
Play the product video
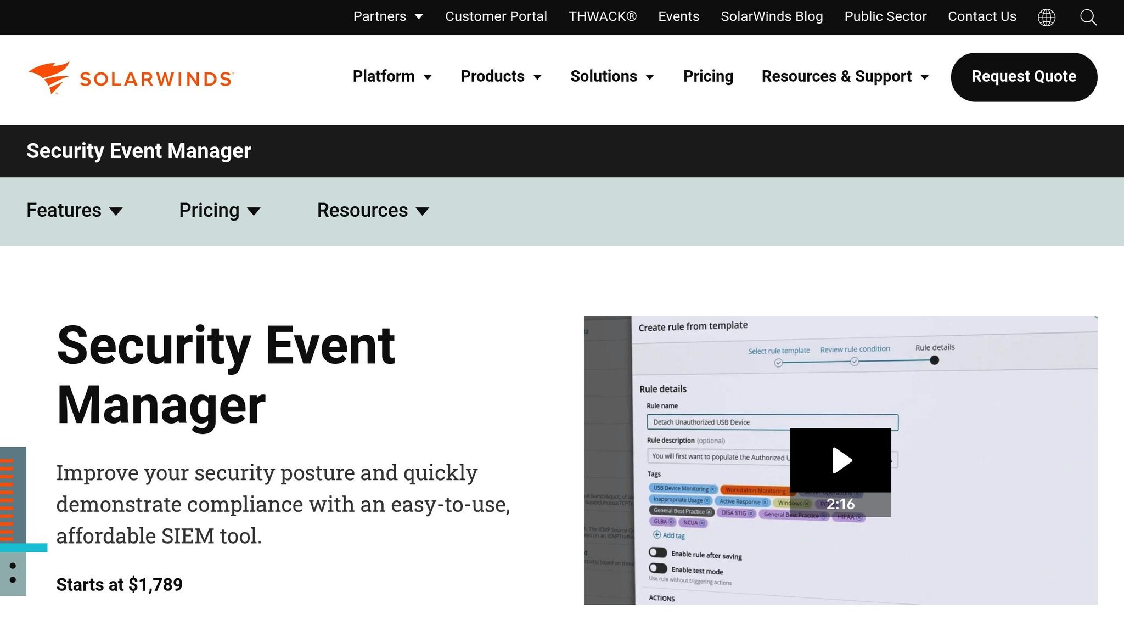pyautogui.click(x=840, y=460)
